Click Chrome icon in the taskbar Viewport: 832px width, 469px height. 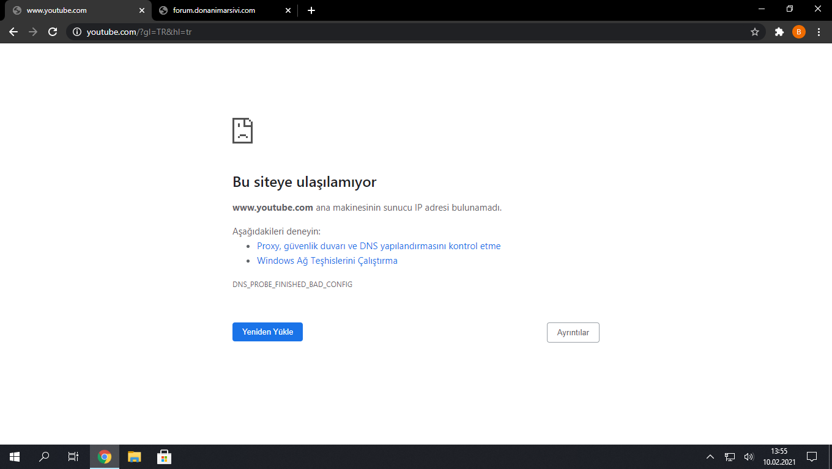click(x=105, y=457)
